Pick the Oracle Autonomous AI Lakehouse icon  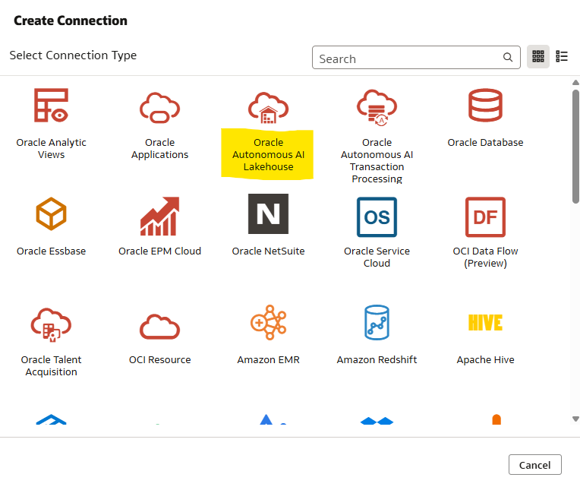coord(268,108)
